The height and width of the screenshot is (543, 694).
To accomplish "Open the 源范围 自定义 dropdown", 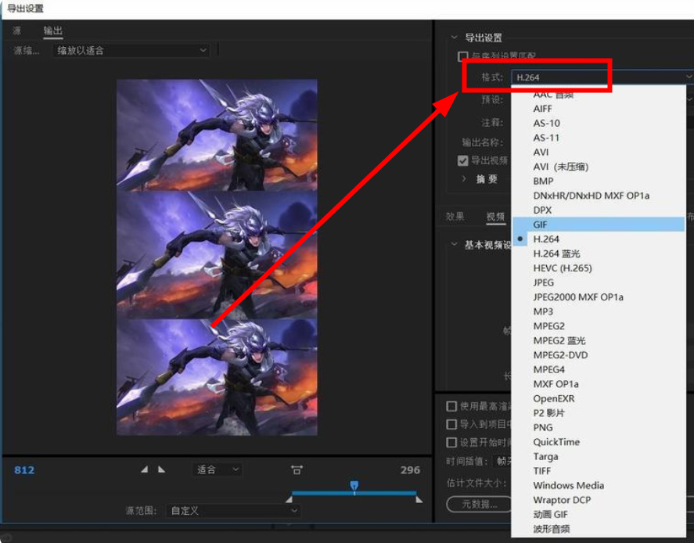I will coord(234,510).
